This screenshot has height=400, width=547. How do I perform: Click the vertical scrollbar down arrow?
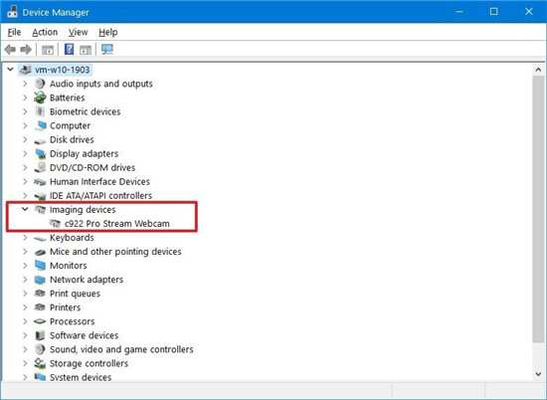[538, 374]
